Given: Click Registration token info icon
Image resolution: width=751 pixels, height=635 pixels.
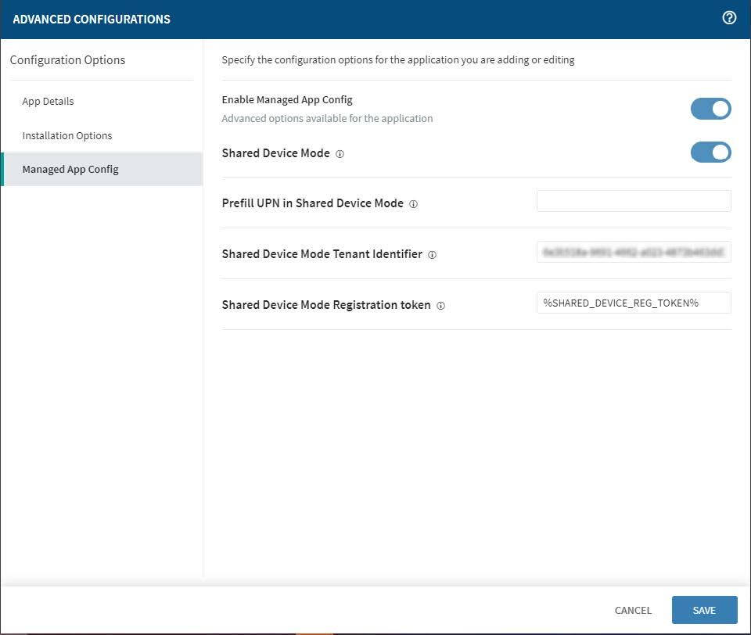Looking at the screenshot, I should [440, 306].
